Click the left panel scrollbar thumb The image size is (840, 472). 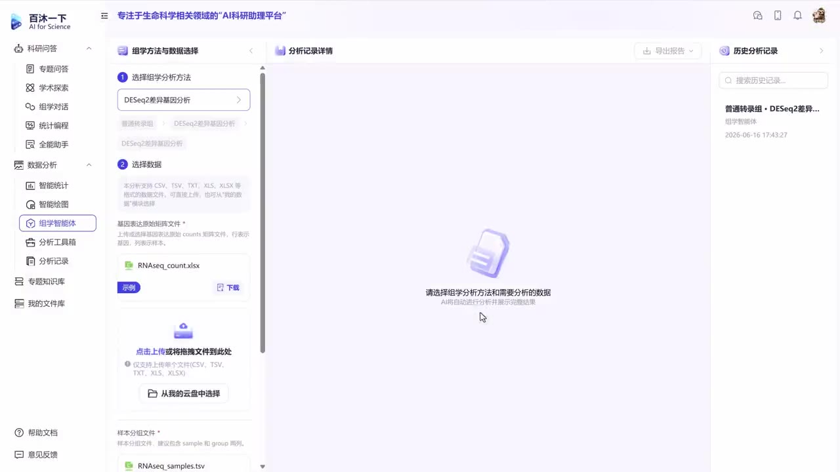(262, 213)
